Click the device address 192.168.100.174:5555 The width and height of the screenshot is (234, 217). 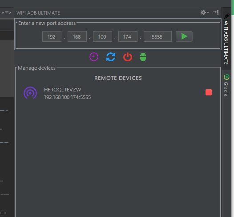point(67,97)
